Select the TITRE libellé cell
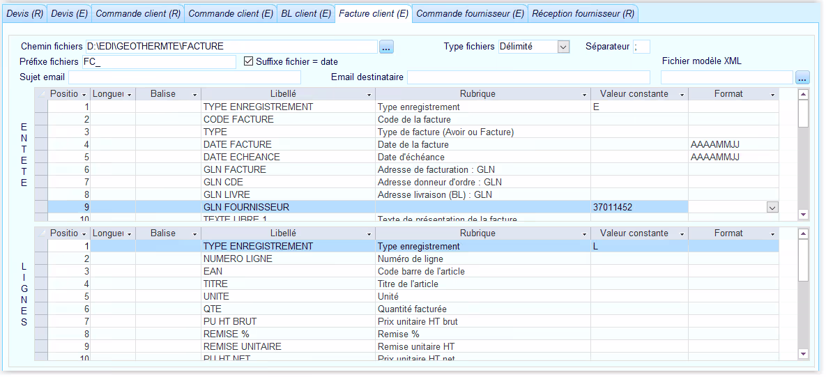This screenshot has width=826, height=377. 288,284
